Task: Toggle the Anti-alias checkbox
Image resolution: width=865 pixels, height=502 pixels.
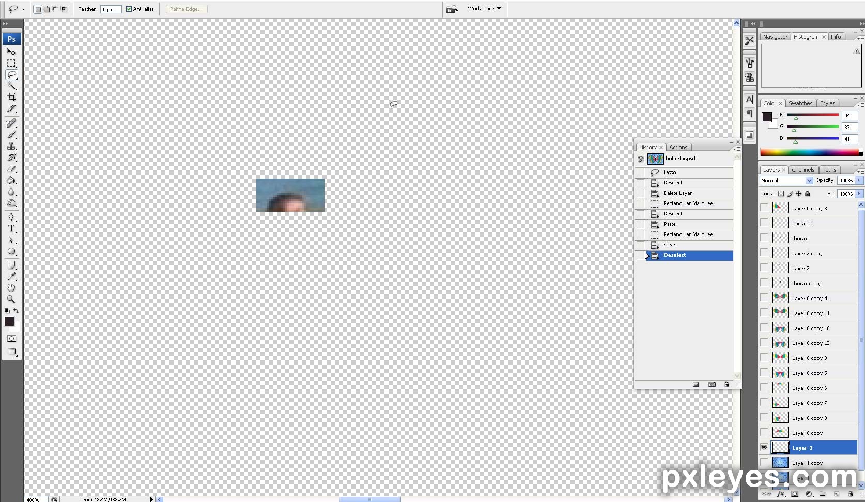Action: click(x=129, y=9)
